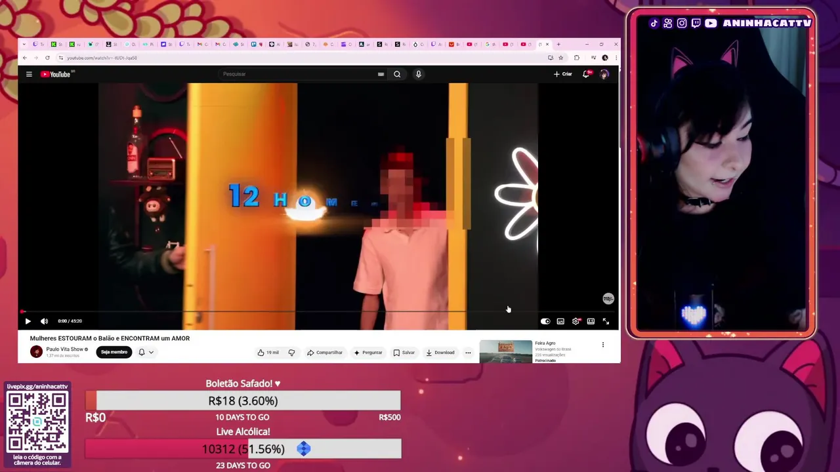Open the YouTube notifications bell
Image resolution: width=840 pixels, height=472 pixels.
point(587,74)
